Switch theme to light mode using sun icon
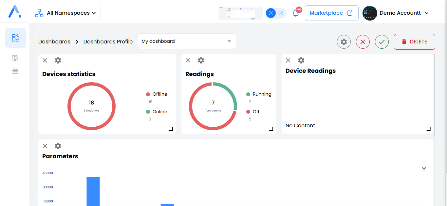447x206 pixels. click(x=270, y=12)
